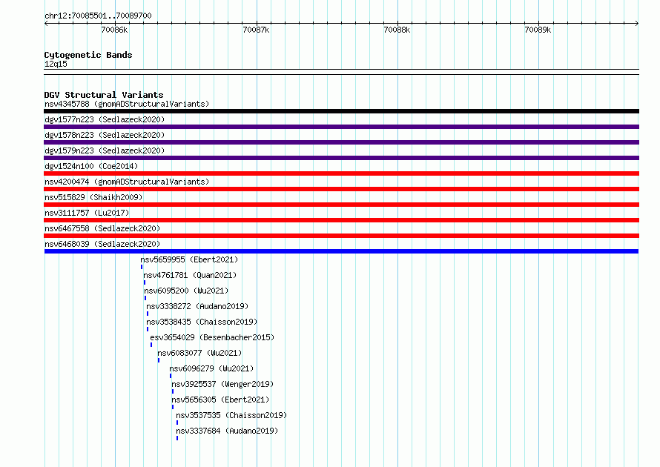Click blue marker under nsv3538435
660x467 pixels.
coord(148,329)
